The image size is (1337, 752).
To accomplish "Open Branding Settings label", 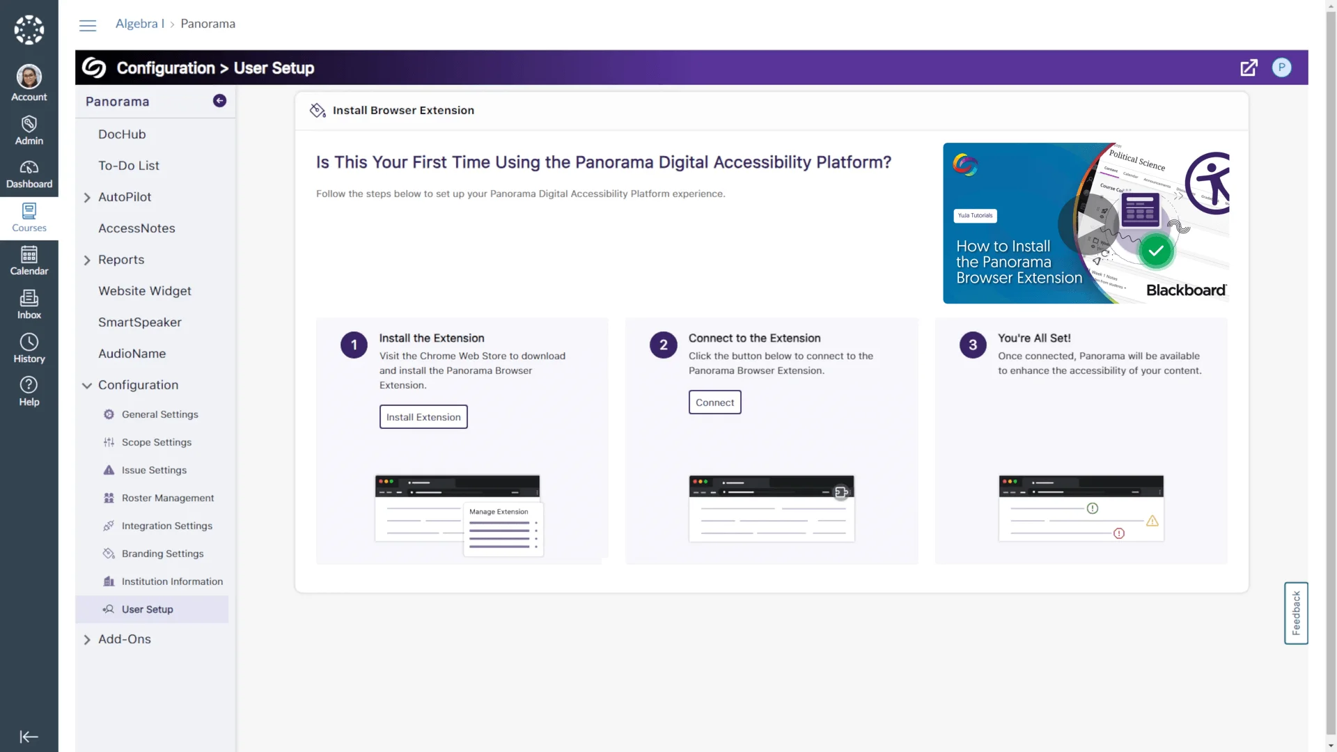I will pos(163,554).
